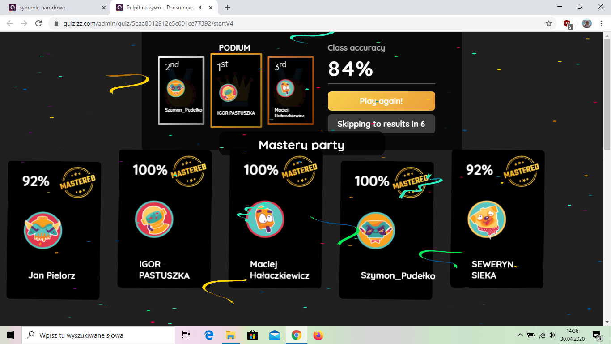Select the 2nd place Szymon_Pudełko podium card
The width and height of the screenshot is (611, 344).
coord(181,90)
